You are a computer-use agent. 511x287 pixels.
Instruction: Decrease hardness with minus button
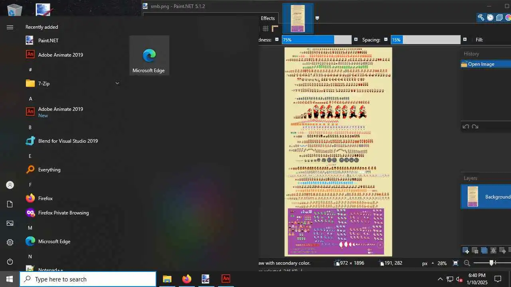tap(277, 39)
